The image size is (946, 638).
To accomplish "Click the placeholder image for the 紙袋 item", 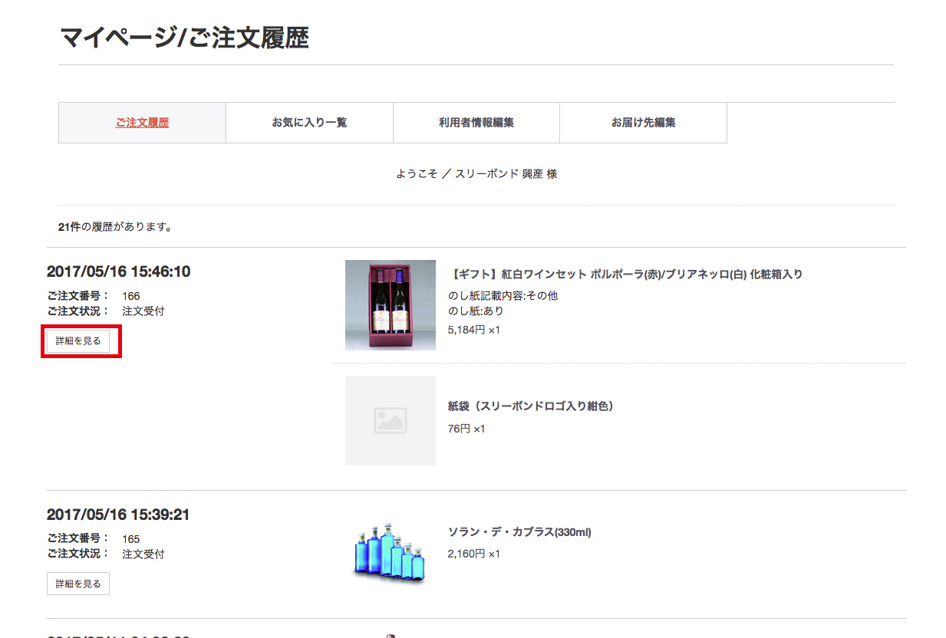I will coord(390,420).
